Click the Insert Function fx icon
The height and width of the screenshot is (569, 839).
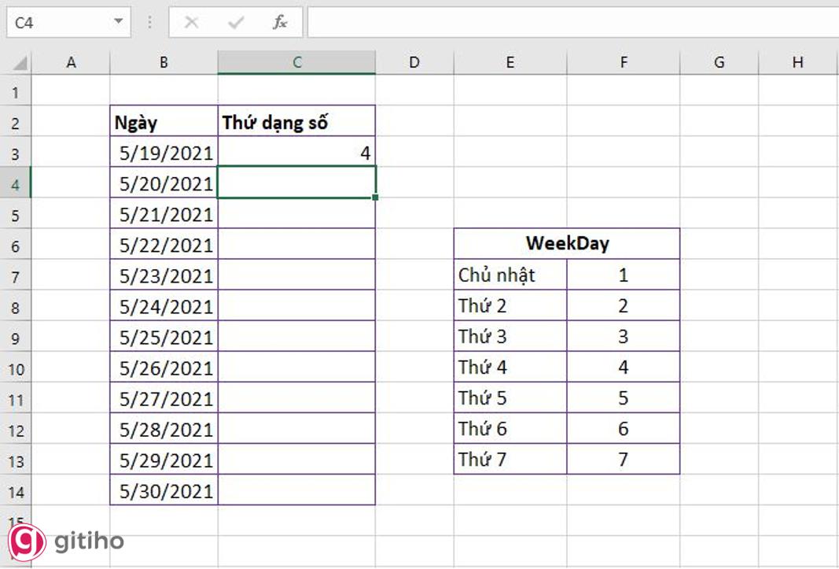click(x=280, y=23)
